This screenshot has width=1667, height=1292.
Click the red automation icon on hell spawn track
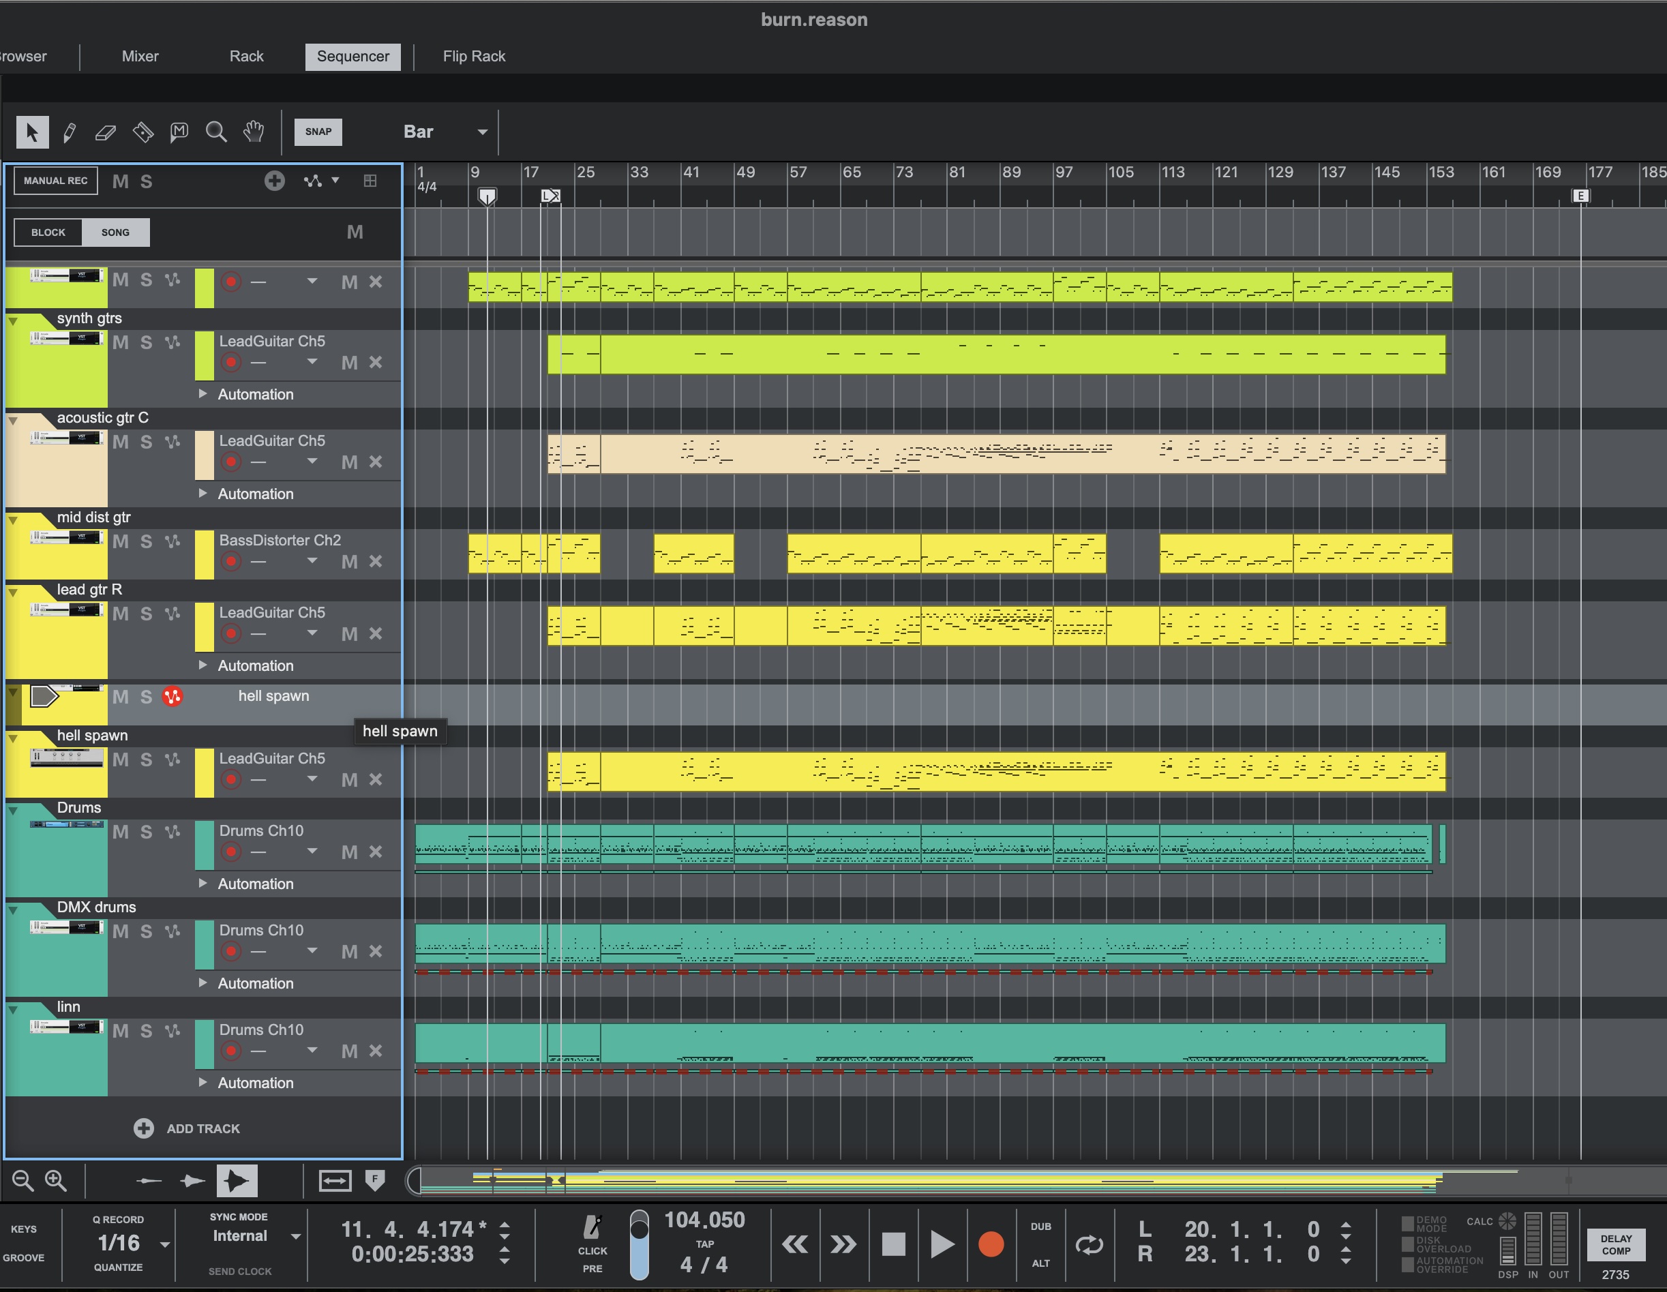pyautogui.click(x=172, y=696)
